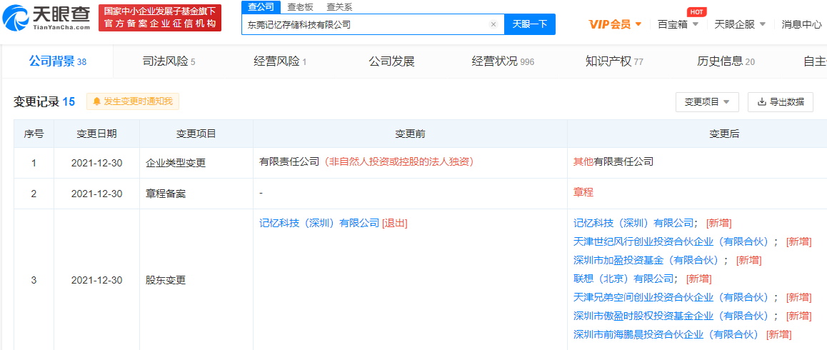
Task: Click the download icon in 导出数据
Action: (x=761, y=102)
